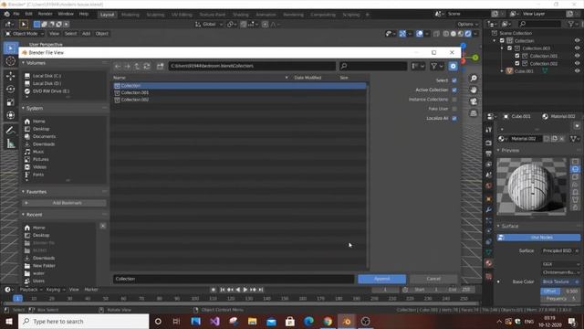Hide Cube.001 with its eye icon
Image resolution: width=584 pixels, height=329 pixels.
(x=577, y=71)
